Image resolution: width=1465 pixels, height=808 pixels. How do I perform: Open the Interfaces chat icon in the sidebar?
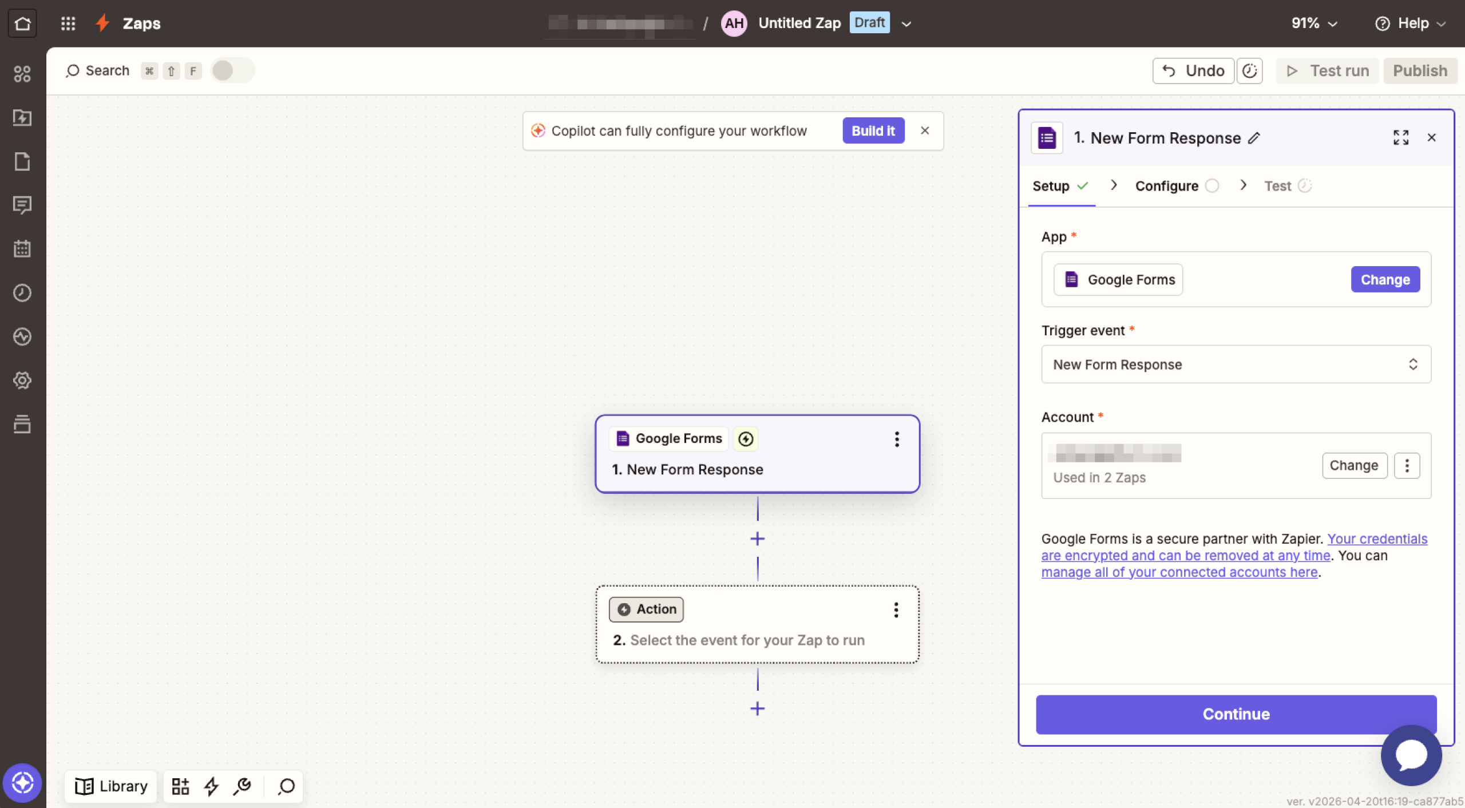23,205
